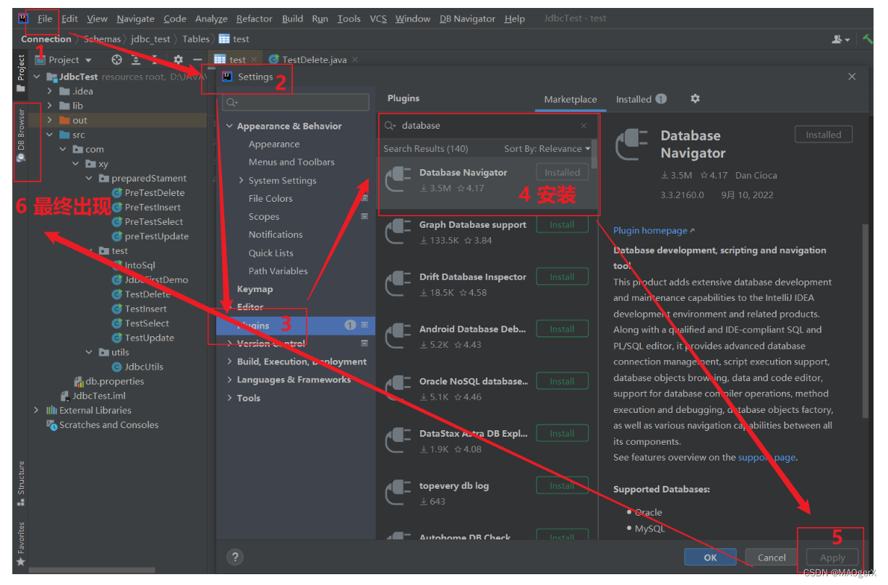Click the Drift Database Inspector plugin icon
Image resolution: width=888 pixels, height=585 pixels.
[x=398, y=284]
